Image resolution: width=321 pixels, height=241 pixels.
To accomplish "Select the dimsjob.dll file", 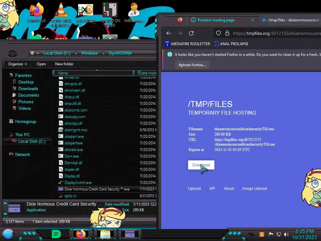I will (73, 83).
